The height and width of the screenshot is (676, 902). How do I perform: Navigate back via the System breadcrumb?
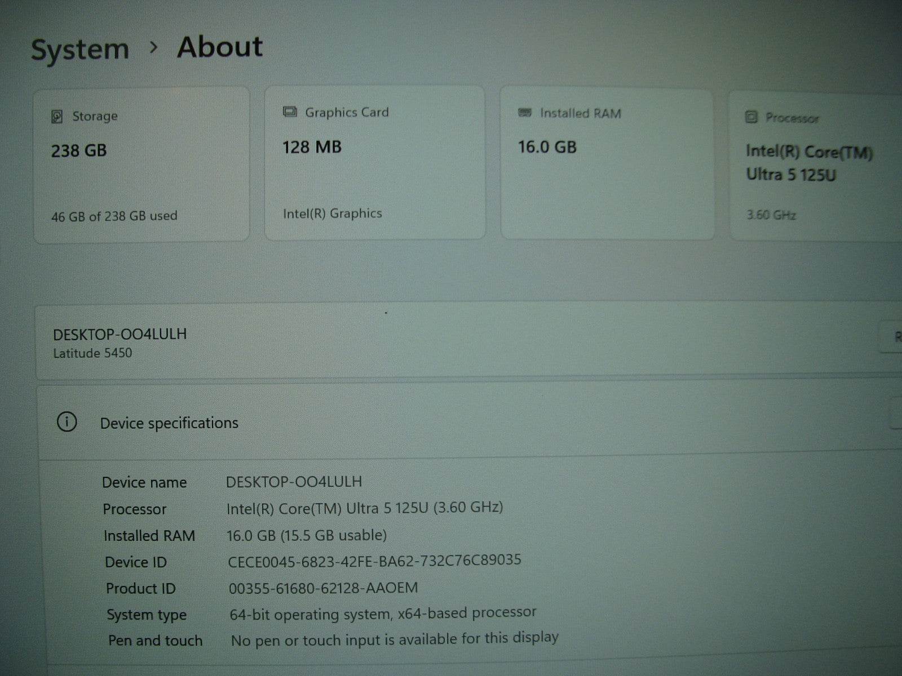coord(80,50)
